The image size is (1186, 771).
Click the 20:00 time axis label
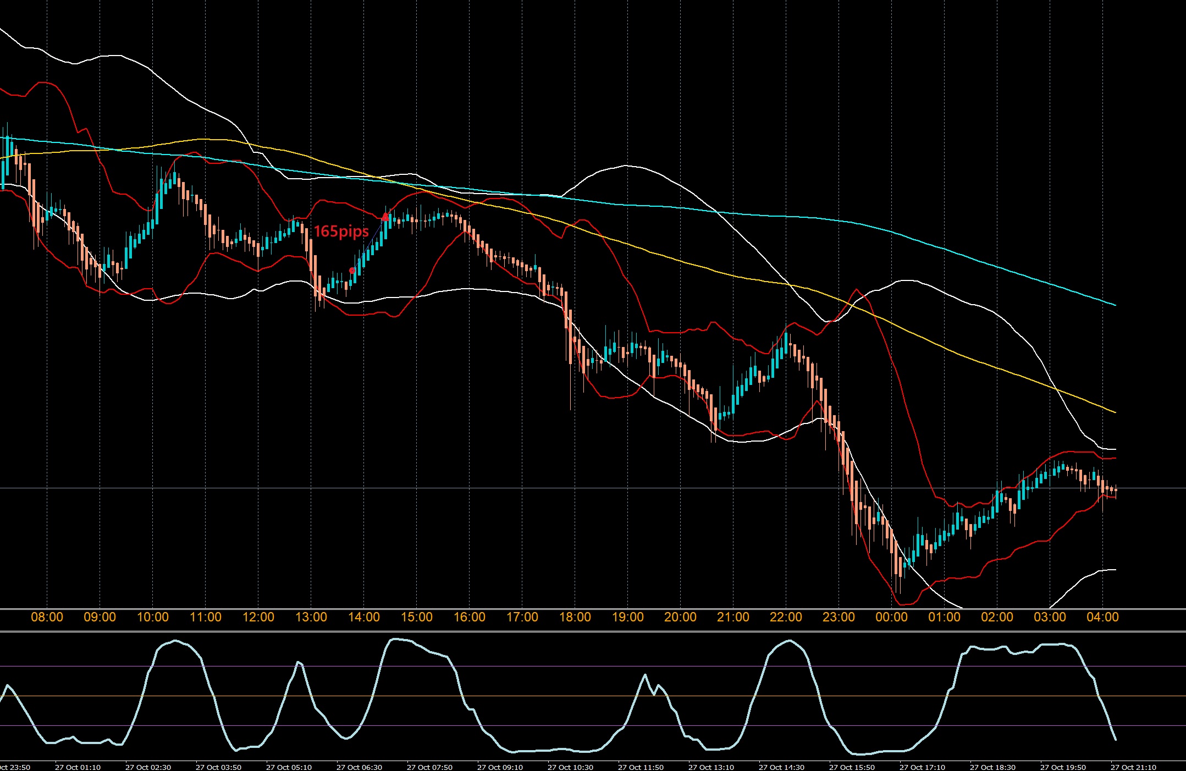coord(680,617)
